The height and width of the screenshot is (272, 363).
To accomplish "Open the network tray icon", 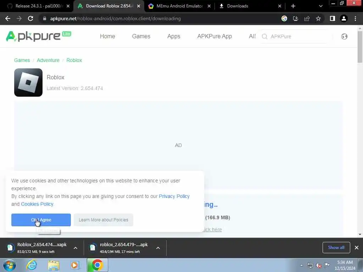I will pyautogui.click(x=310, y=266).
